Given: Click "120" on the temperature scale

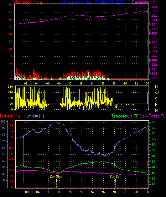Looking at the screenshot, I should 154,128.
